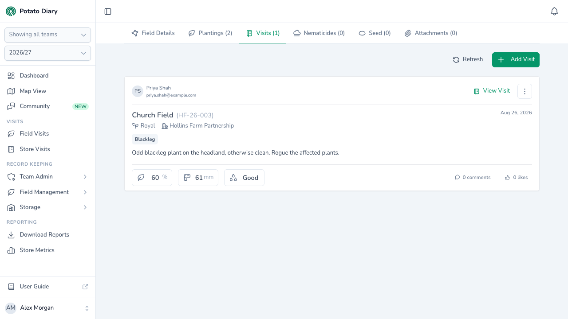
Task: Open the Showing all teams dropdown
Action: pos(47,35)
